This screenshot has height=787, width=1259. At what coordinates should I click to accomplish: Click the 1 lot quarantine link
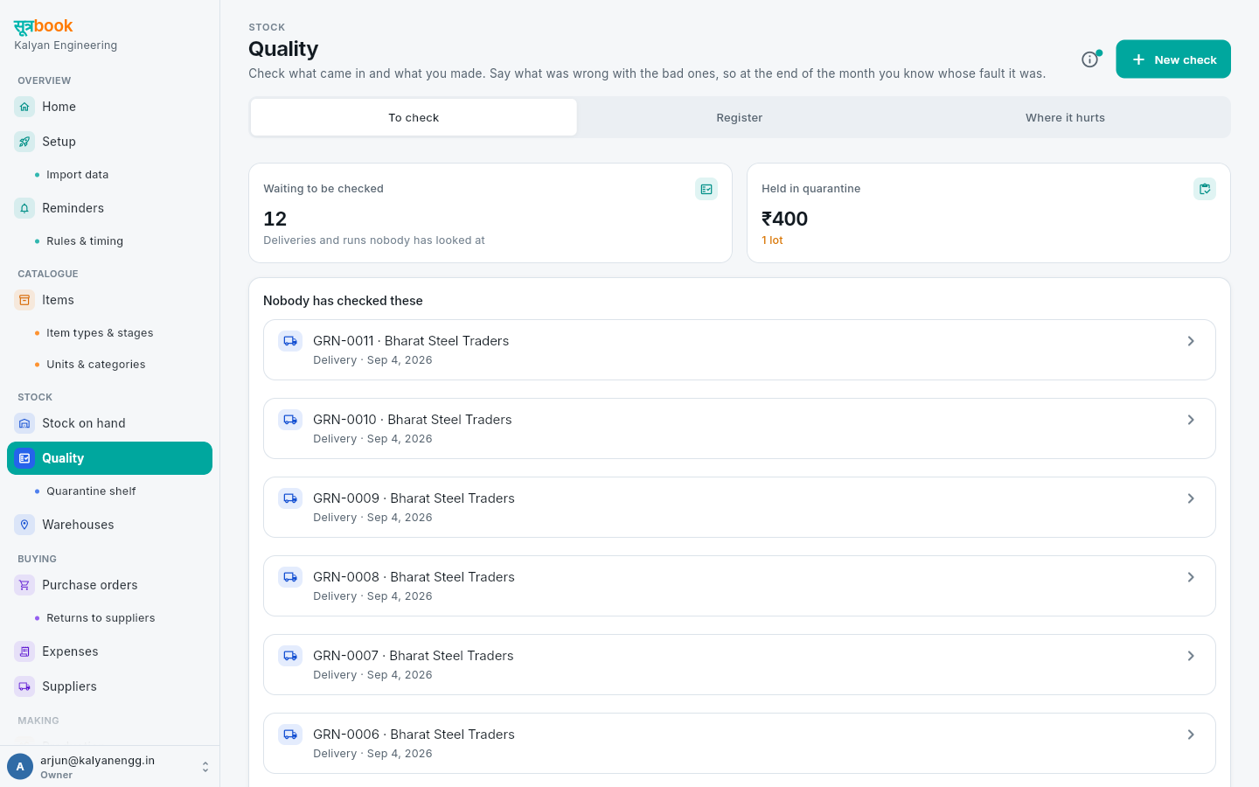pyautogui.click(x=772, y=240)
